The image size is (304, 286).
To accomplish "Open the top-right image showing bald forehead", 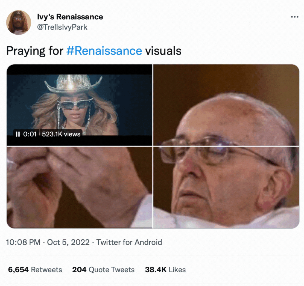I will click(226, 105).
